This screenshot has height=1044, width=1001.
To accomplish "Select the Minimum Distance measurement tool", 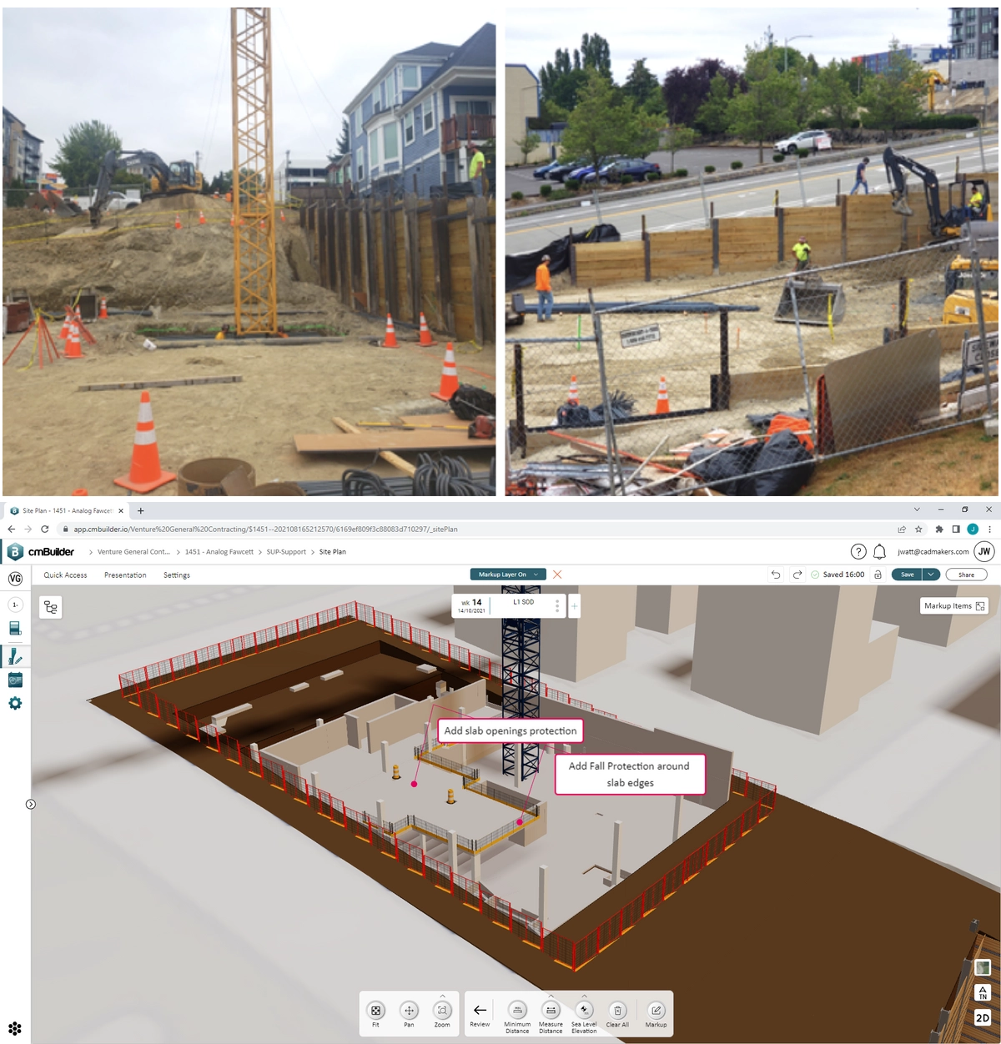I will click(517, 1011).
